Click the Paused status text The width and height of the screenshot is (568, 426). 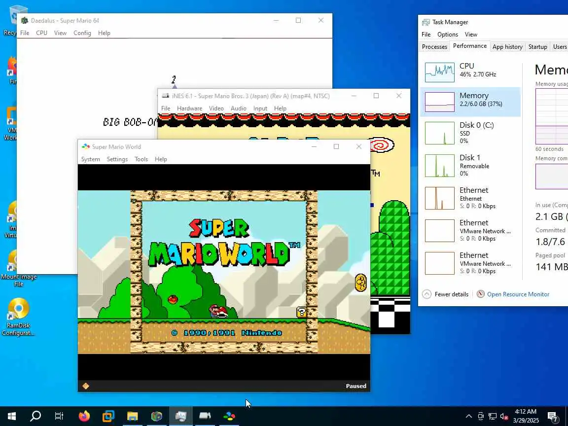pos(355,386)
